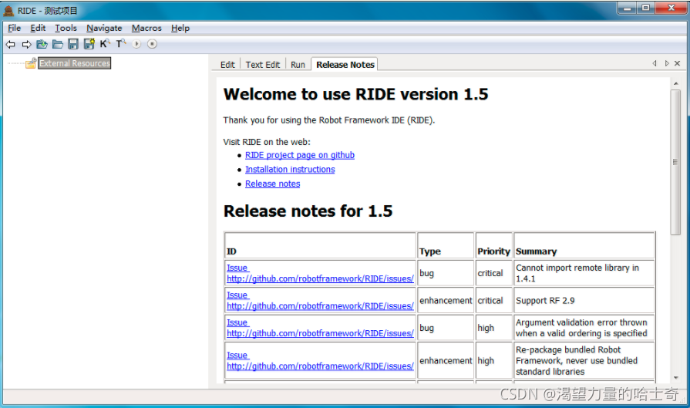This screenshot has width=690, height=408.
Task: Click the tab scroll right arrow
Action: 667,63
